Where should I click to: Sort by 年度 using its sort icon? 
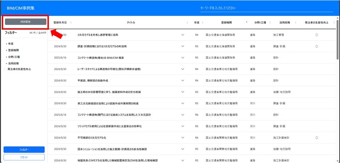pyautogui.click(x=203, y=23)
